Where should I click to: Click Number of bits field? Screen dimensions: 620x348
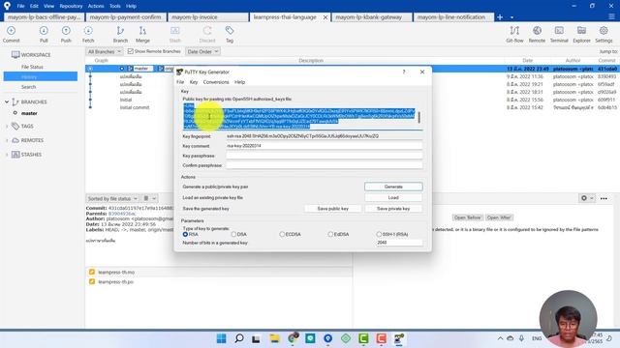click(x=399, y=243)
